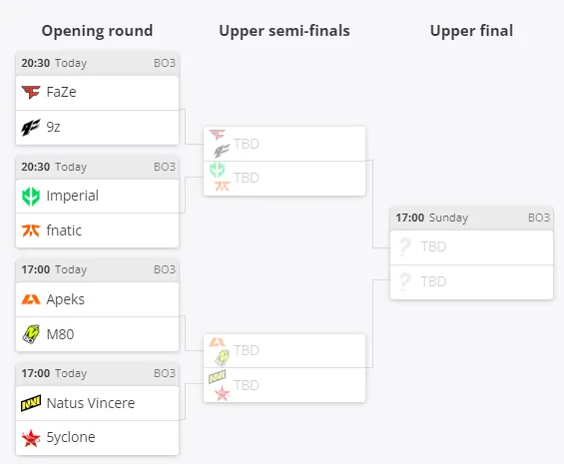Open the FaZe team name link
564x464 pixels.
click(61, 92)
